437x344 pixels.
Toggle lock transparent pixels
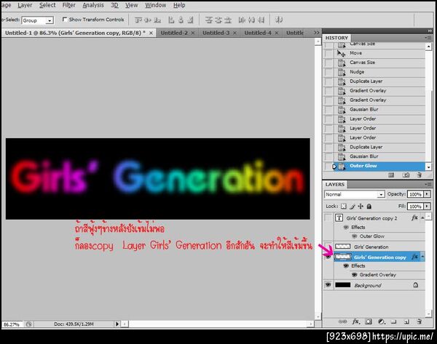(344, 207)
